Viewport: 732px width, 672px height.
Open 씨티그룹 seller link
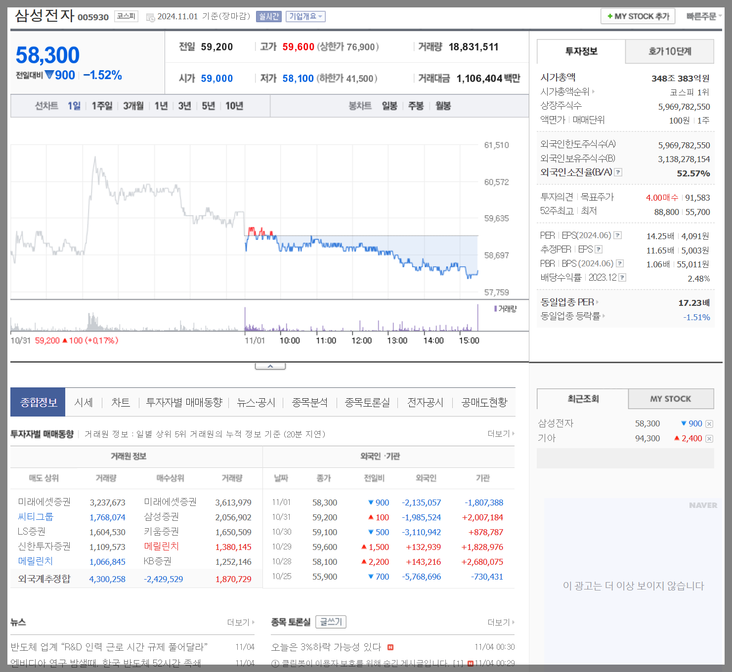(x=36, y=517)
